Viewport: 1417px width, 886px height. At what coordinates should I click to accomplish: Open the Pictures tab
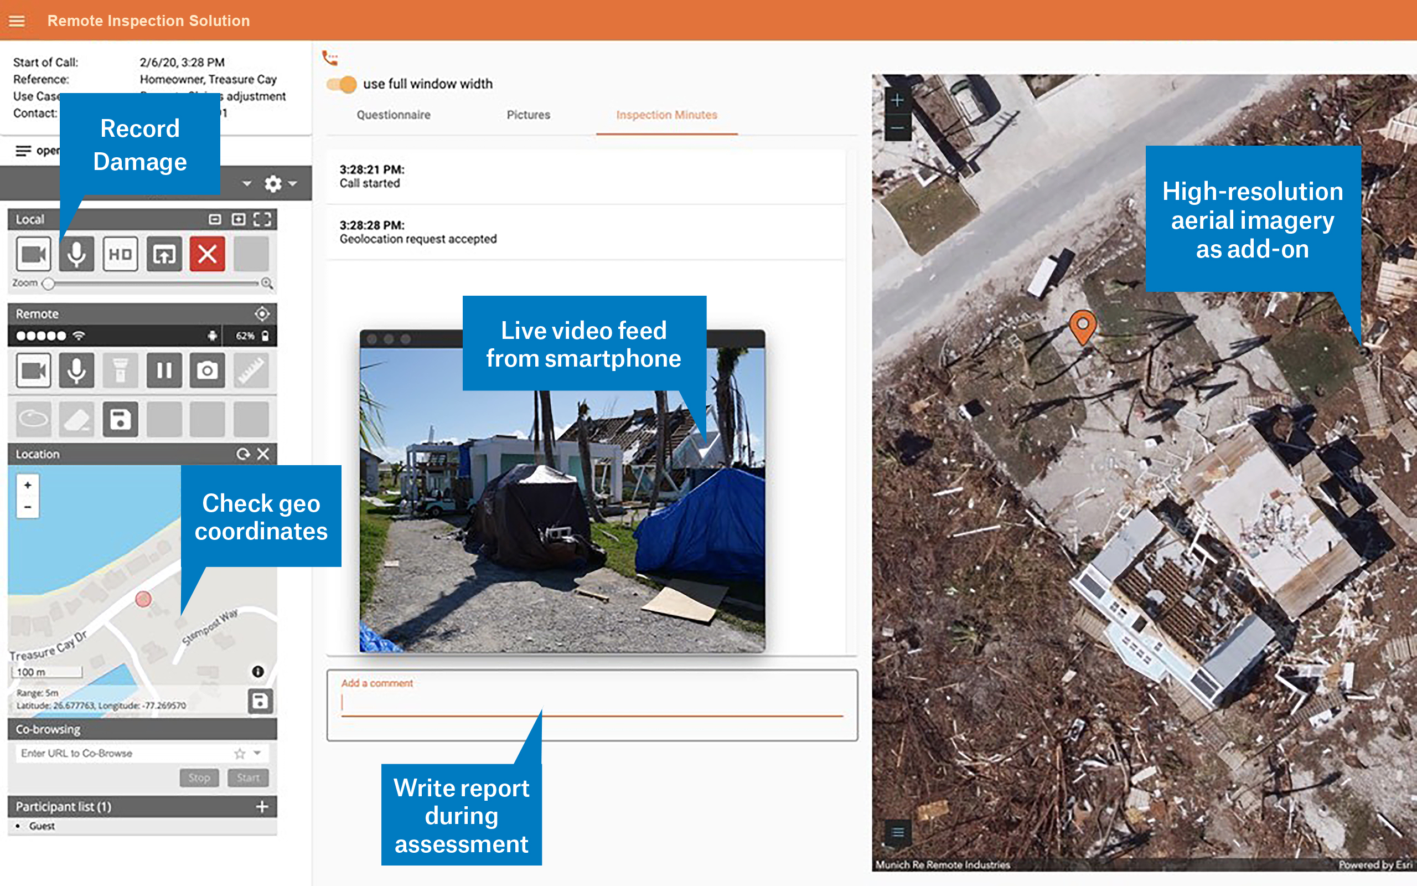[x=528, y=115]
